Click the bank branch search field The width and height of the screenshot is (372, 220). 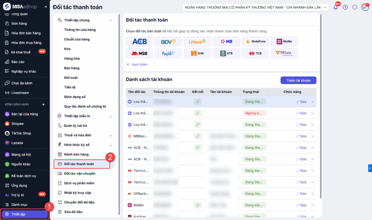[254, 7]
